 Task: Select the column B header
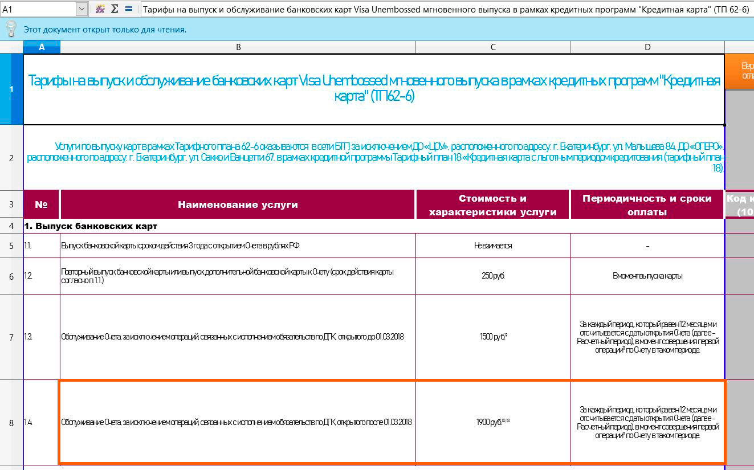(x=238, y=47)
